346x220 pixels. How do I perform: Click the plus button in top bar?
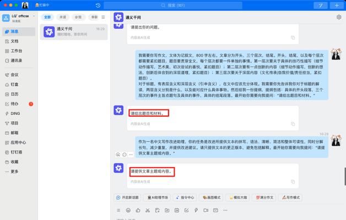337,5
